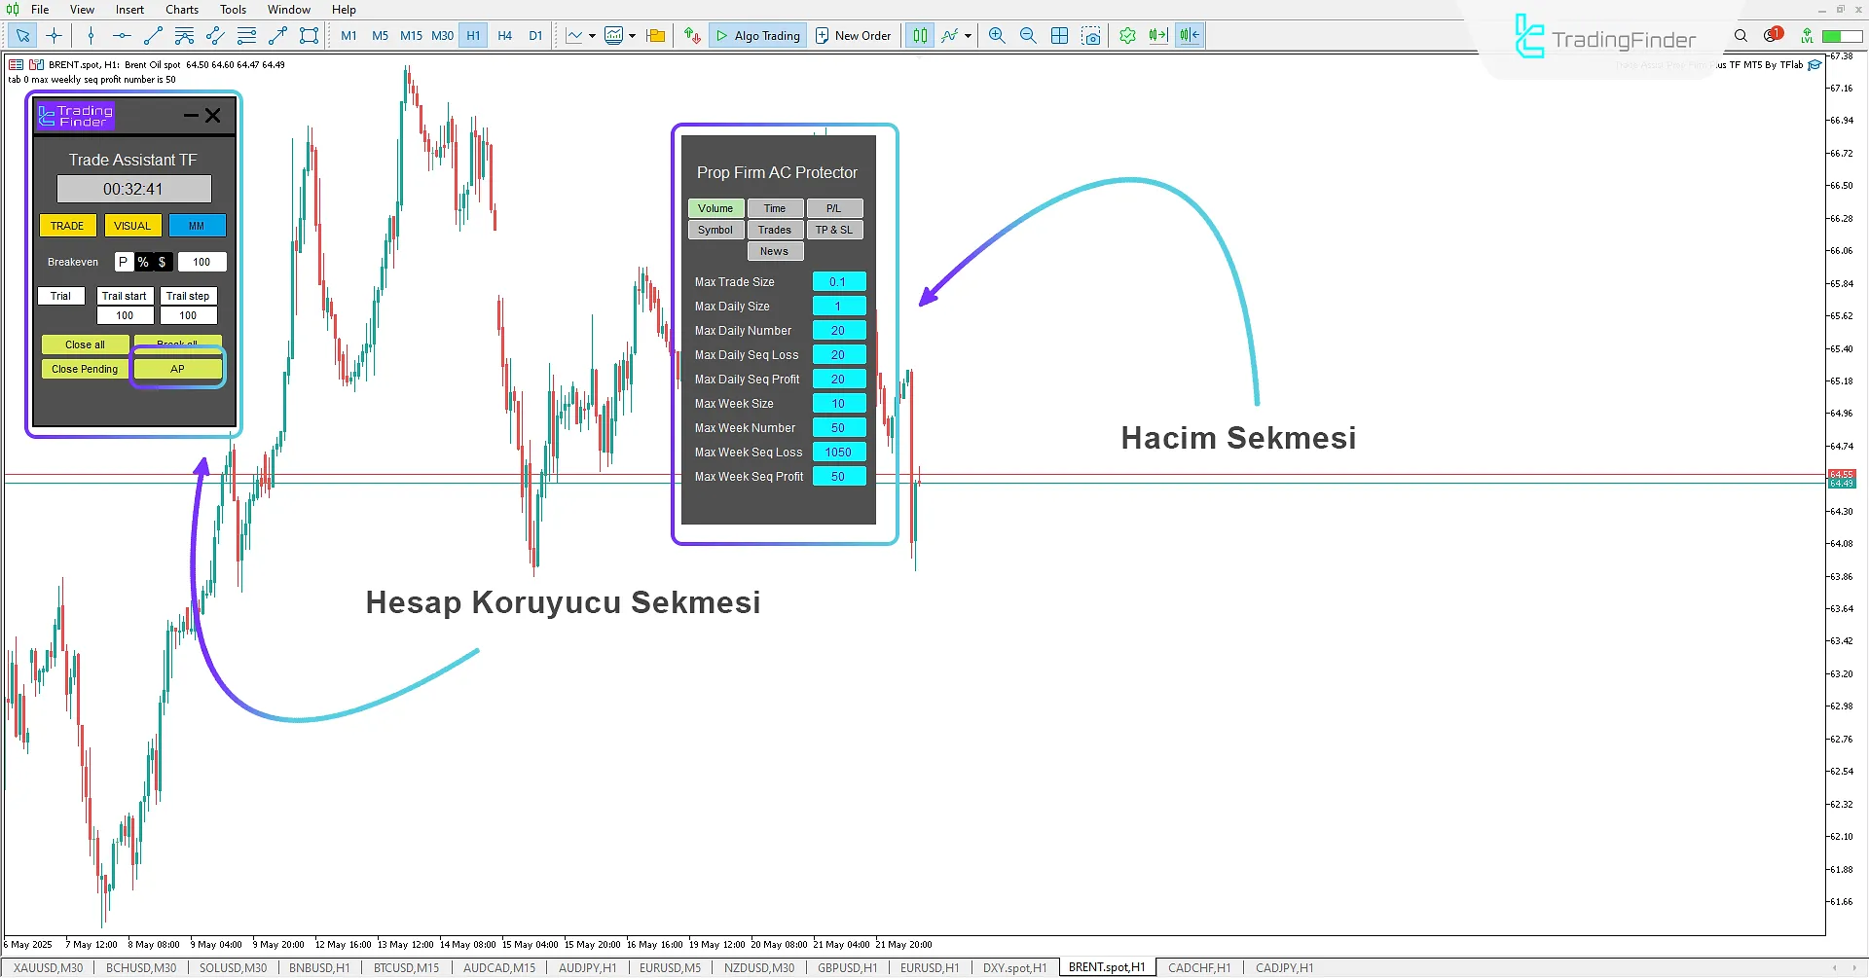1869x978 pixels.
Task: Zoom in on the chart
Action: [x=997, y=35]
